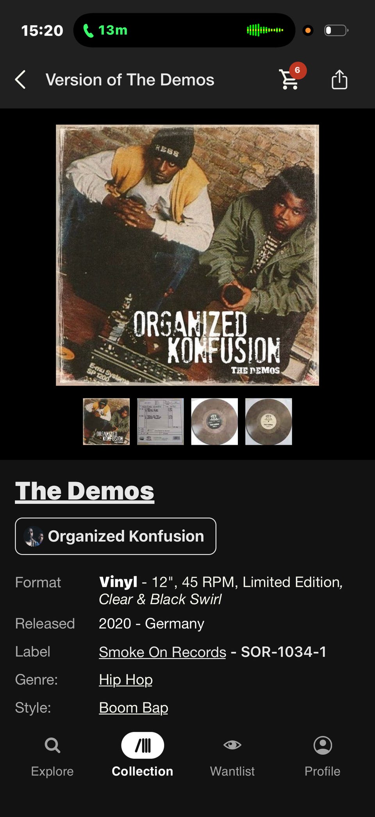The width and height of the screenshot is (375, 817).
Task: View the fourth vinyl record thumbnail
Action: tap(269, 422)
